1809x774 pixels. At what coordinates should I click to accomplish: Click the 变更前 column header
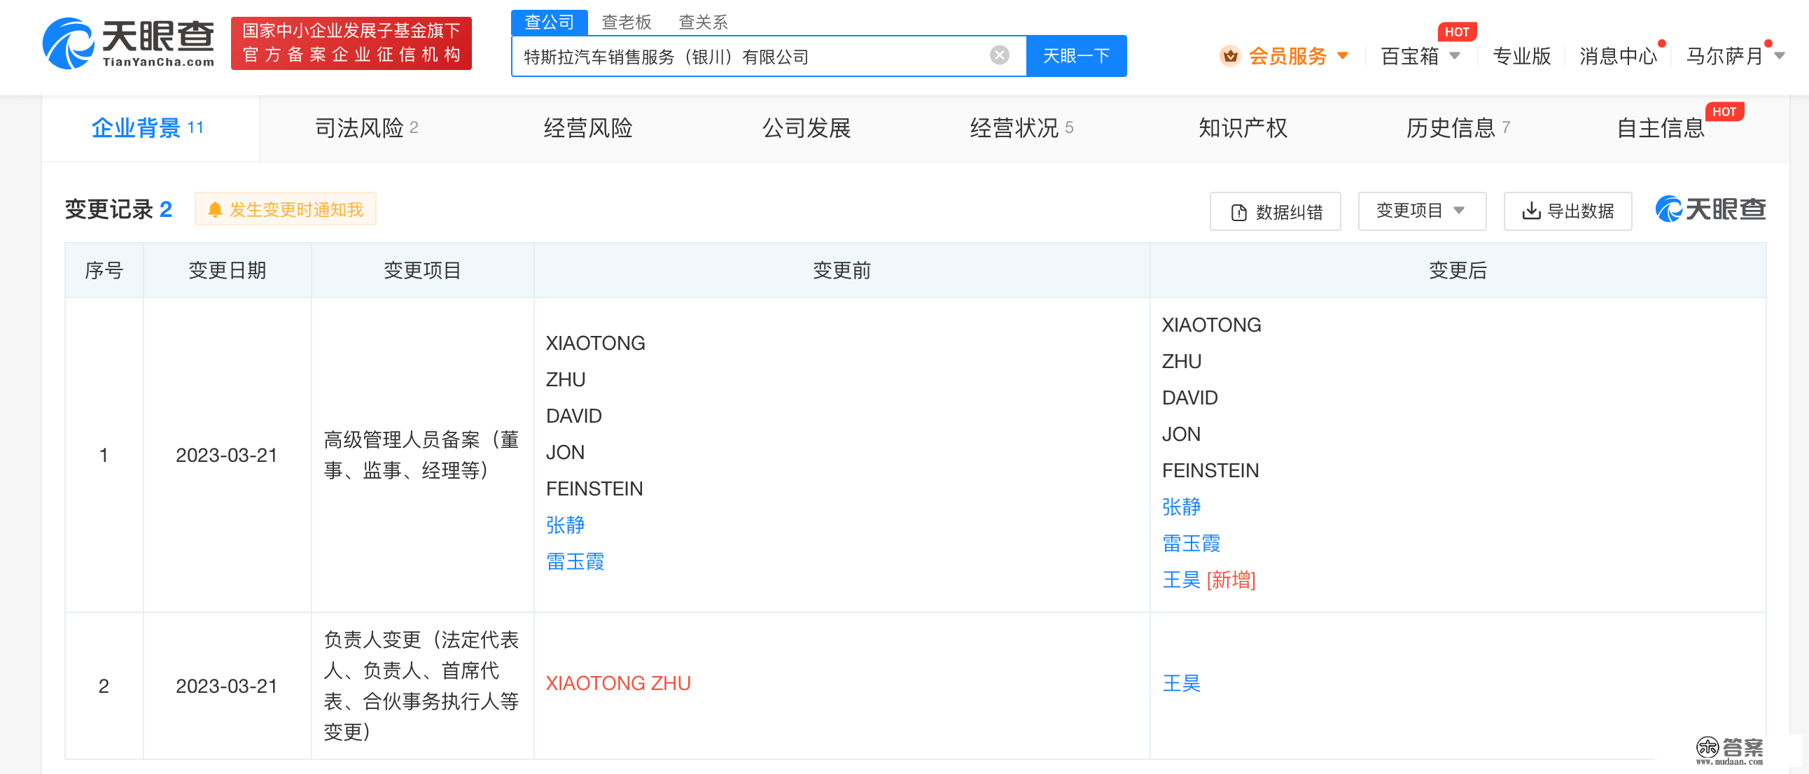click(841, 270)
